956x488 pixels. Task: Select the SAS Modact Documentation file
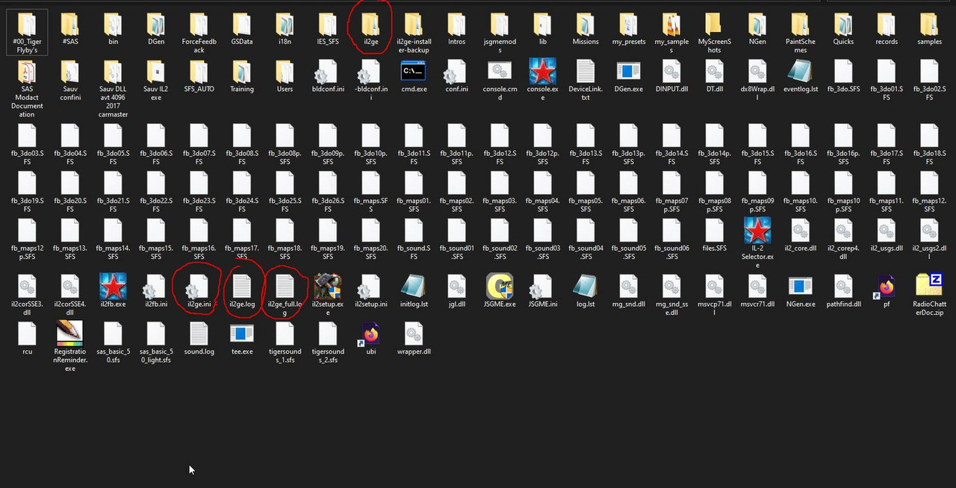pyautogui.click(x=28, y=89)
